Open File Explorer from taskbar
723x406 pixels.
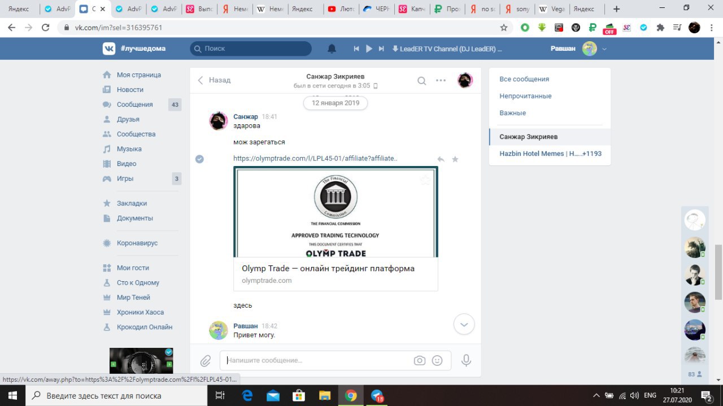pyautogui.click(x=324, y=395)
